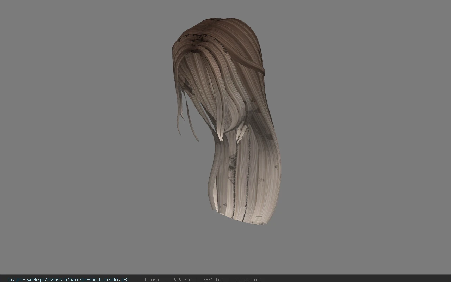Click the '1 mesh' status entry
451x282 pixels.
(151, 280)
